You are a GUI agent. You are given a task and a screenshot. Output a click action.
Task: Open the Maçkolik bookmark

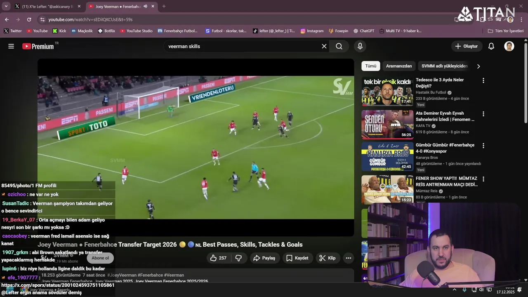pos(82,31)
